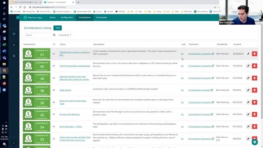Toggle the small teal sidebar button left of the logo

18,17
